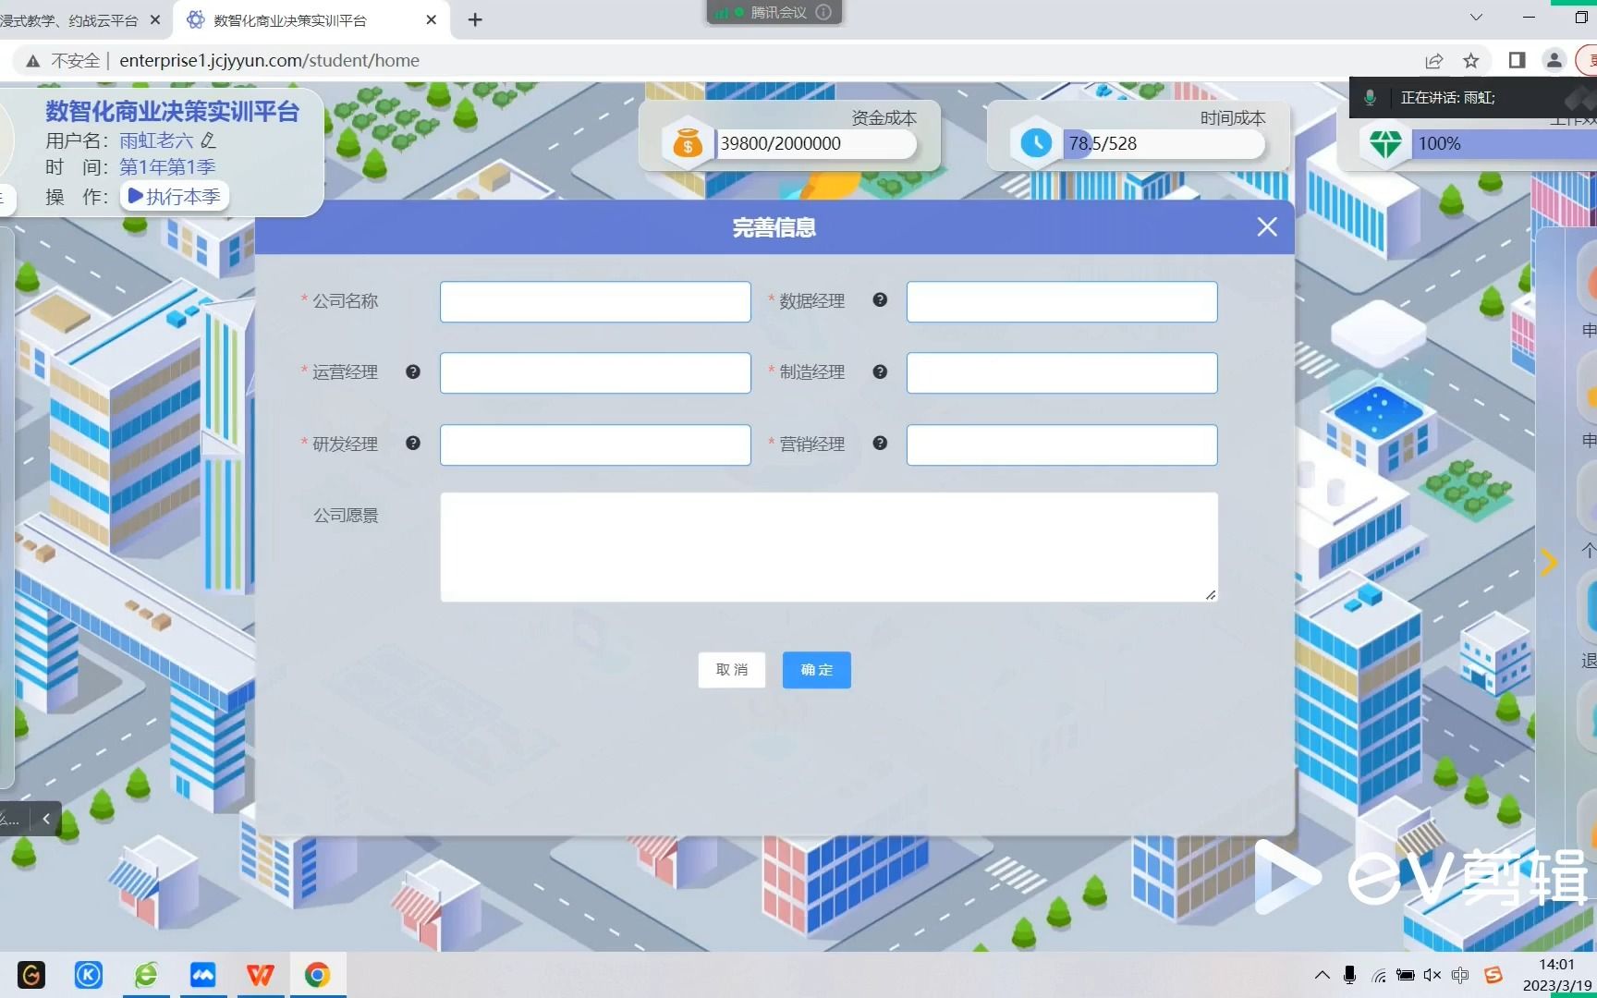This screenshot has height=998, width=1597.
Task: Click the address bar URL
Action: [x=269, y=60]
